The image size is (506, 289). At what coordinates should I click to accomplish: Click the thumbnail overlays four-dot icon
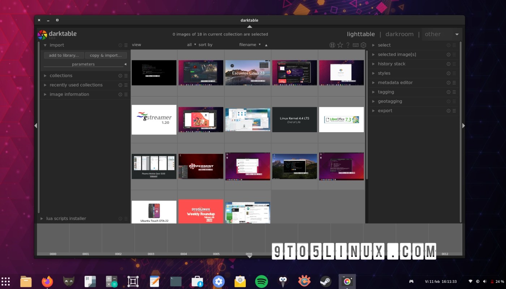pos(332,45)
